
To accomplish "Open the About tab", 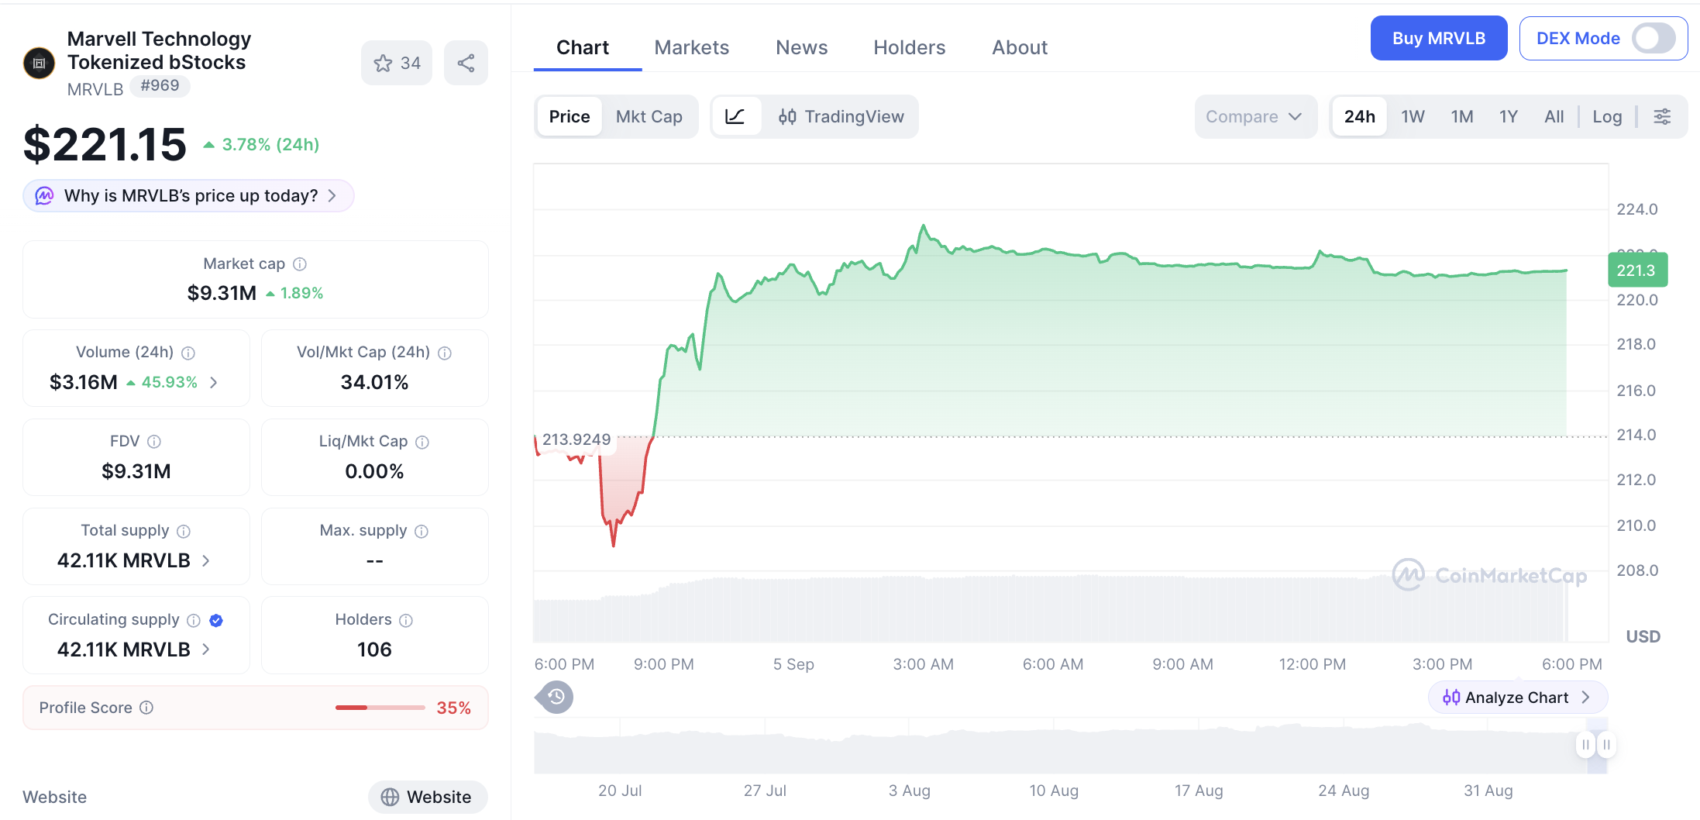I will pos(1020,48).
